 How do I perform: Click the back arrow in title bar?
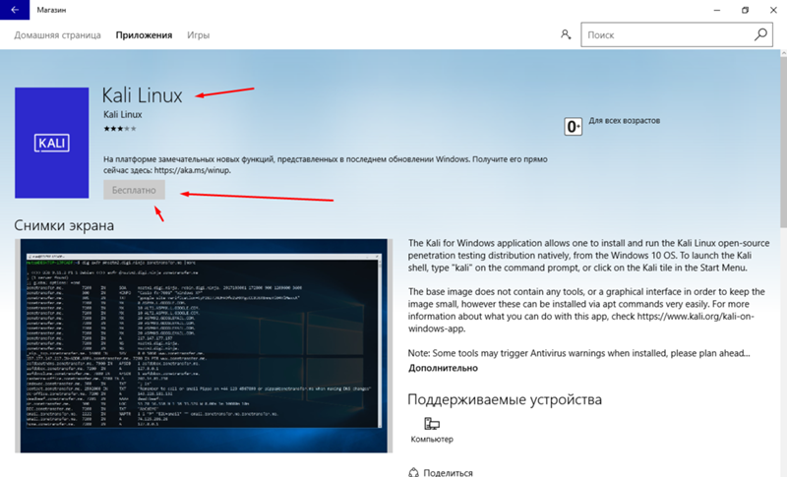click(x=15, y=10)
